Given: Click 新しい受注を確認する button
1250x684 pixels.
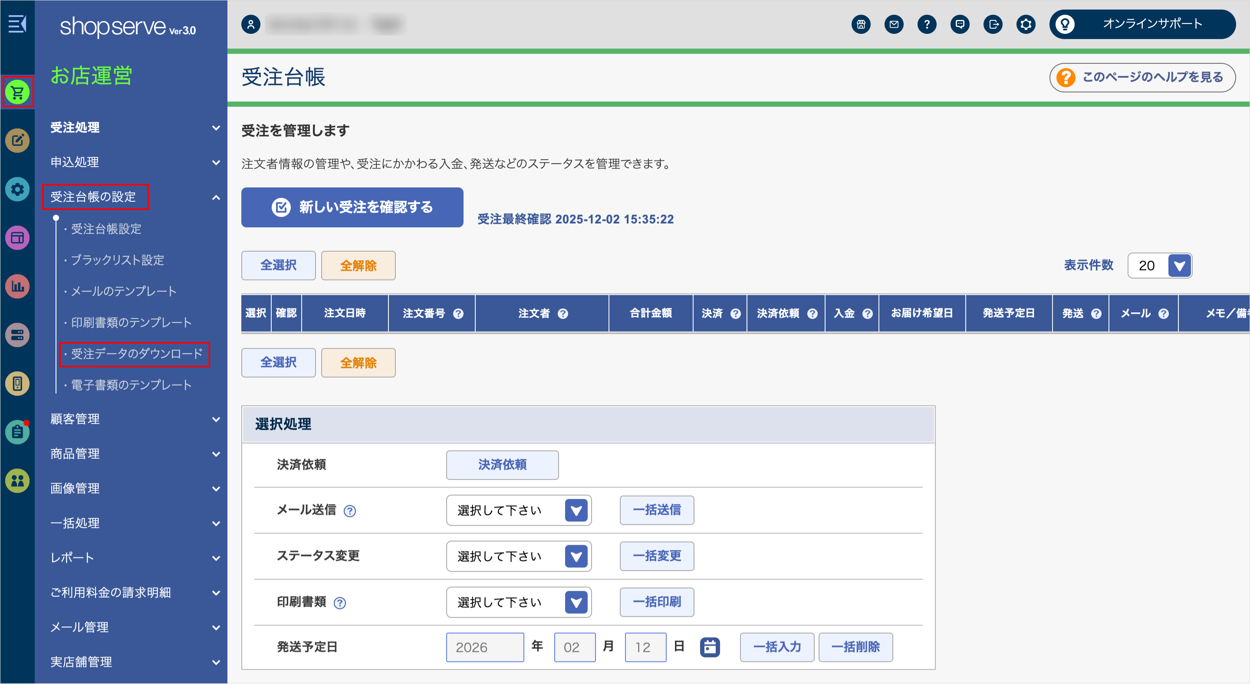Looking at the screenshot, I should pos(352,207).
